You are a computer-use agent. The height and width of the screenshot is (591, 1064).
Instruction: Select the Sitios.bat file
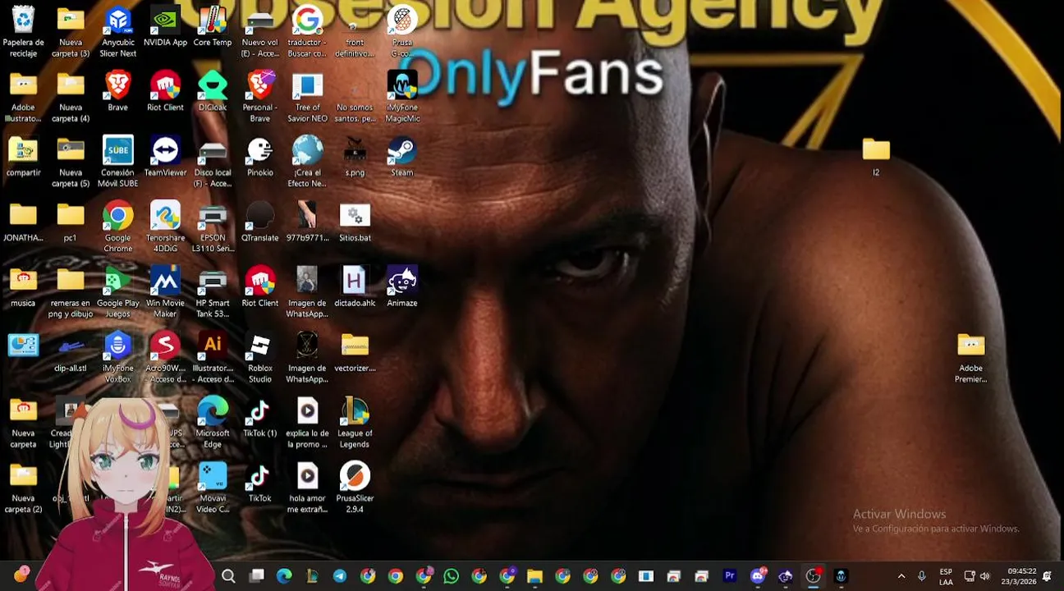point(355,222)
